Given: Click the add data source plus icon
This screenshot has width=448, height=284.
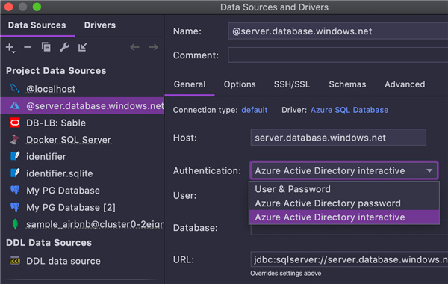Looking at the screenshot, I should point(10,48).
